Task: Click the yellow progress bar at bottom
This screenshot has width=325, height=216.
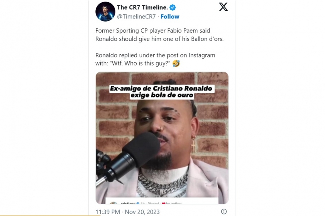Action: (50, 215)
